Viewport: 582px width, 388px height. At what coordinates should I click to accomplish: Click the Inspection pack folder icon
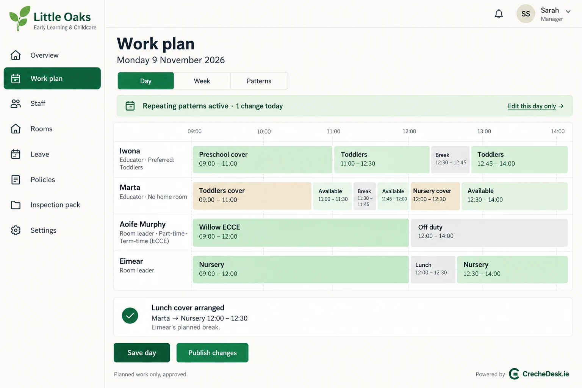[x=16, y=205]
